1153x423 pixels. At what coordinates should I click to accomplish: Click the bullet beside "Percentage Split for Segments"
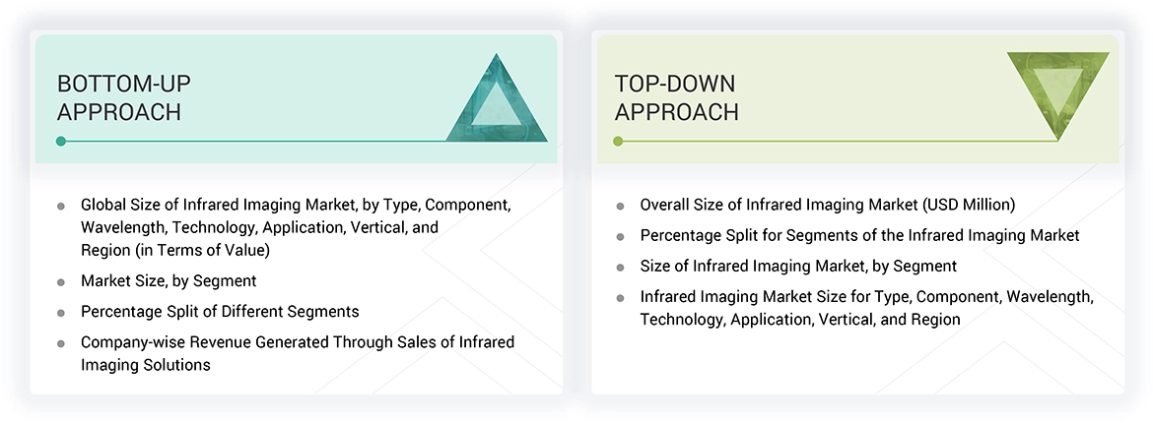click(620, 237)
